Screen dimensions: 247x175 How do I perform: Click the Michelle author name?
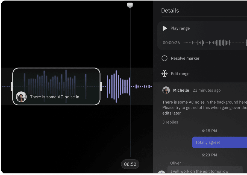[181, 90]
